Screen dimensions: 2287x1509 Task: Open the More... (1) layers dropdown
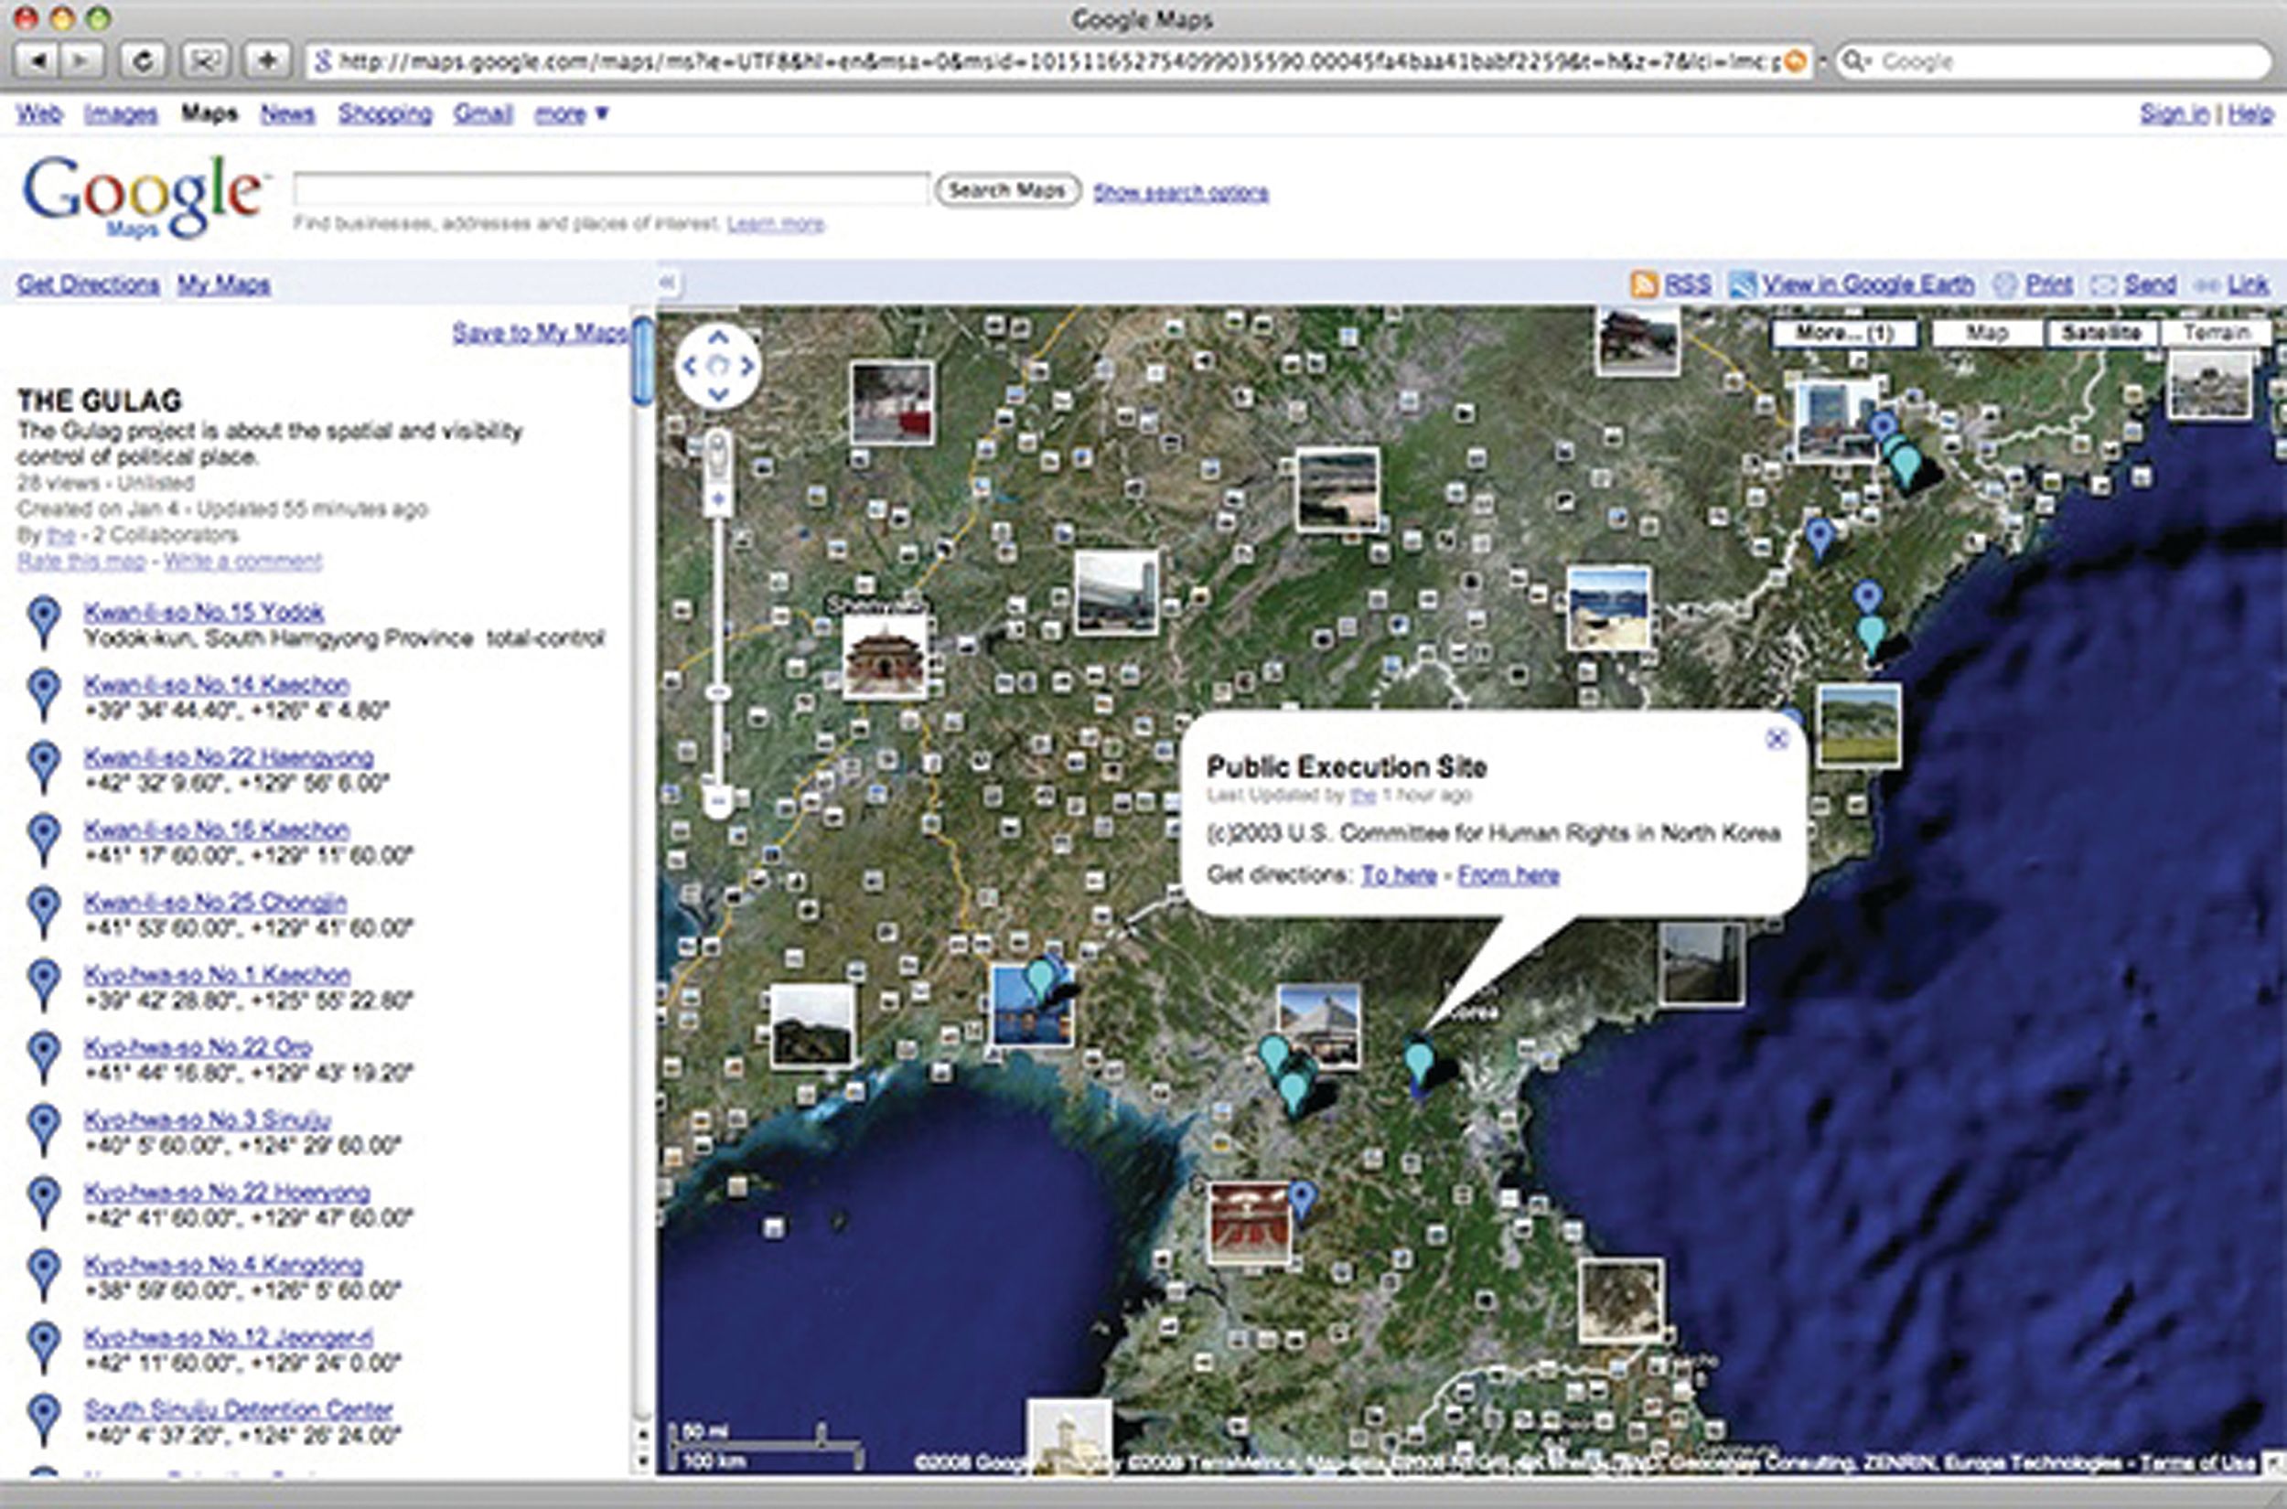coord(1843,333)
